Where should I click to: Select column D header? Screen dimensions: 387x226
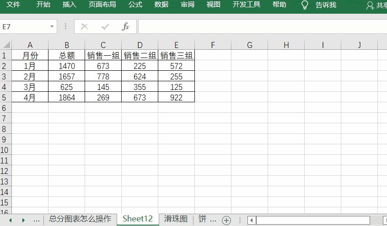(140, 45)
